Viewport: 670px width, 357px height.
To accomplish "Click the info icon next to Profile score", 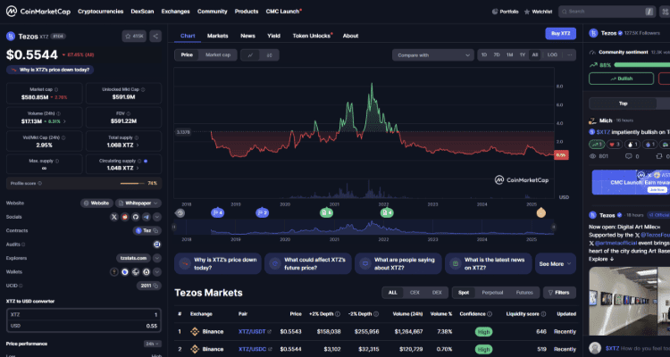I will tap(39, 183).
